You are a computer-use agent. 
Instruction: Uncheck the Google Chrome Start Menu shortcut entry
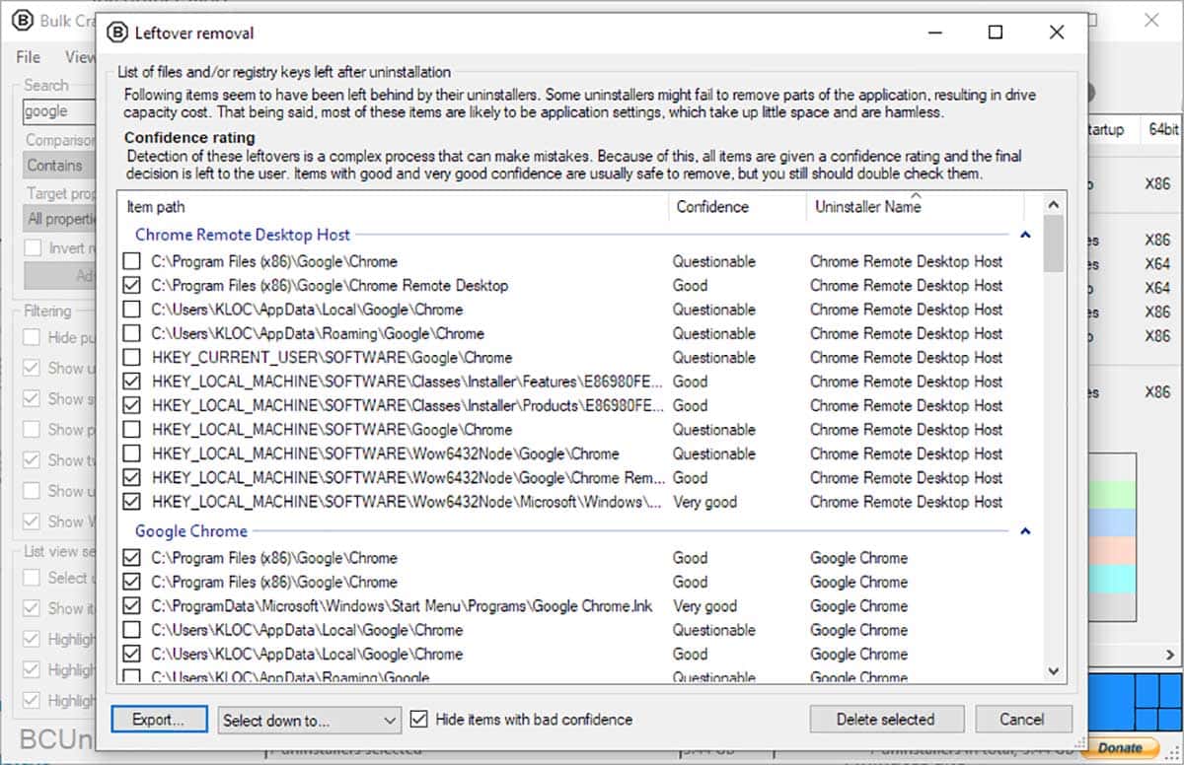tap(131, 605)
